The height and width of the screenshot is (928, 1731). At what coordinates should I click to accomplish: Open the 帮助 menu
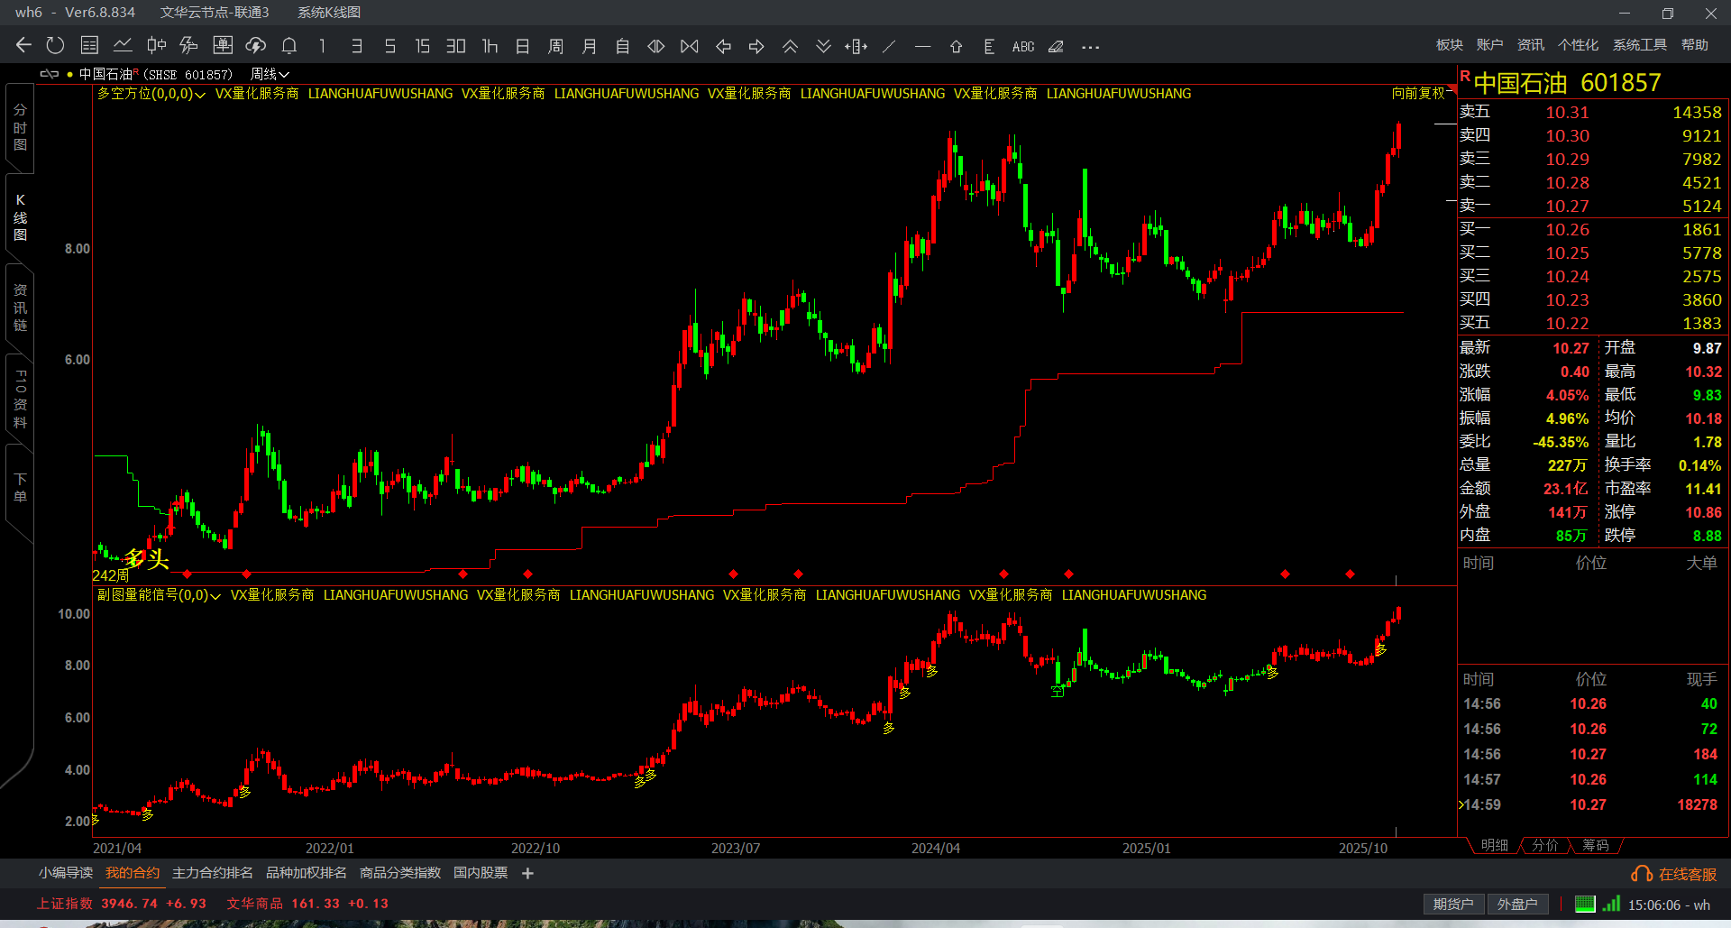point(1695,45)
